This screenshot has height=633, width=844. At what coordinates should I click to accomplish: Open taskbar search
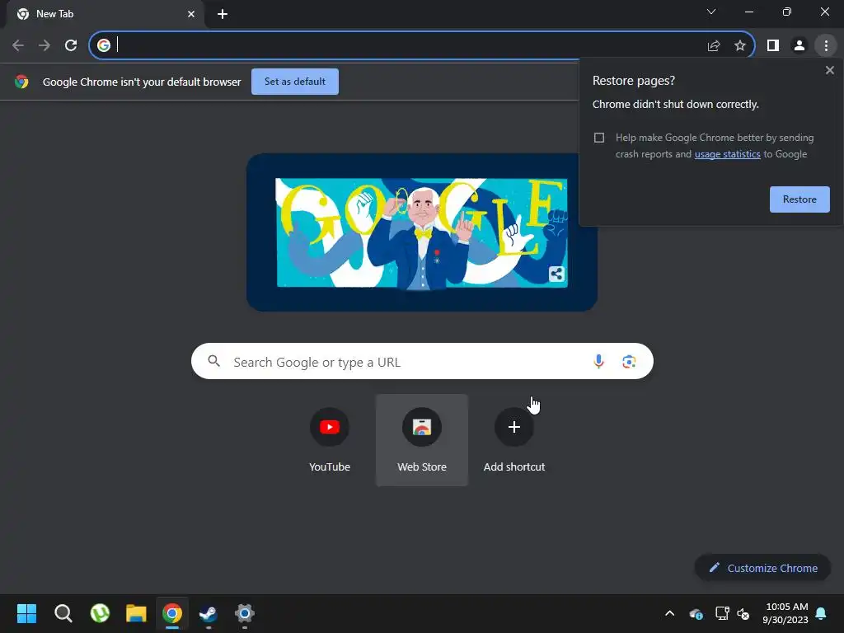tap(63, 613)
